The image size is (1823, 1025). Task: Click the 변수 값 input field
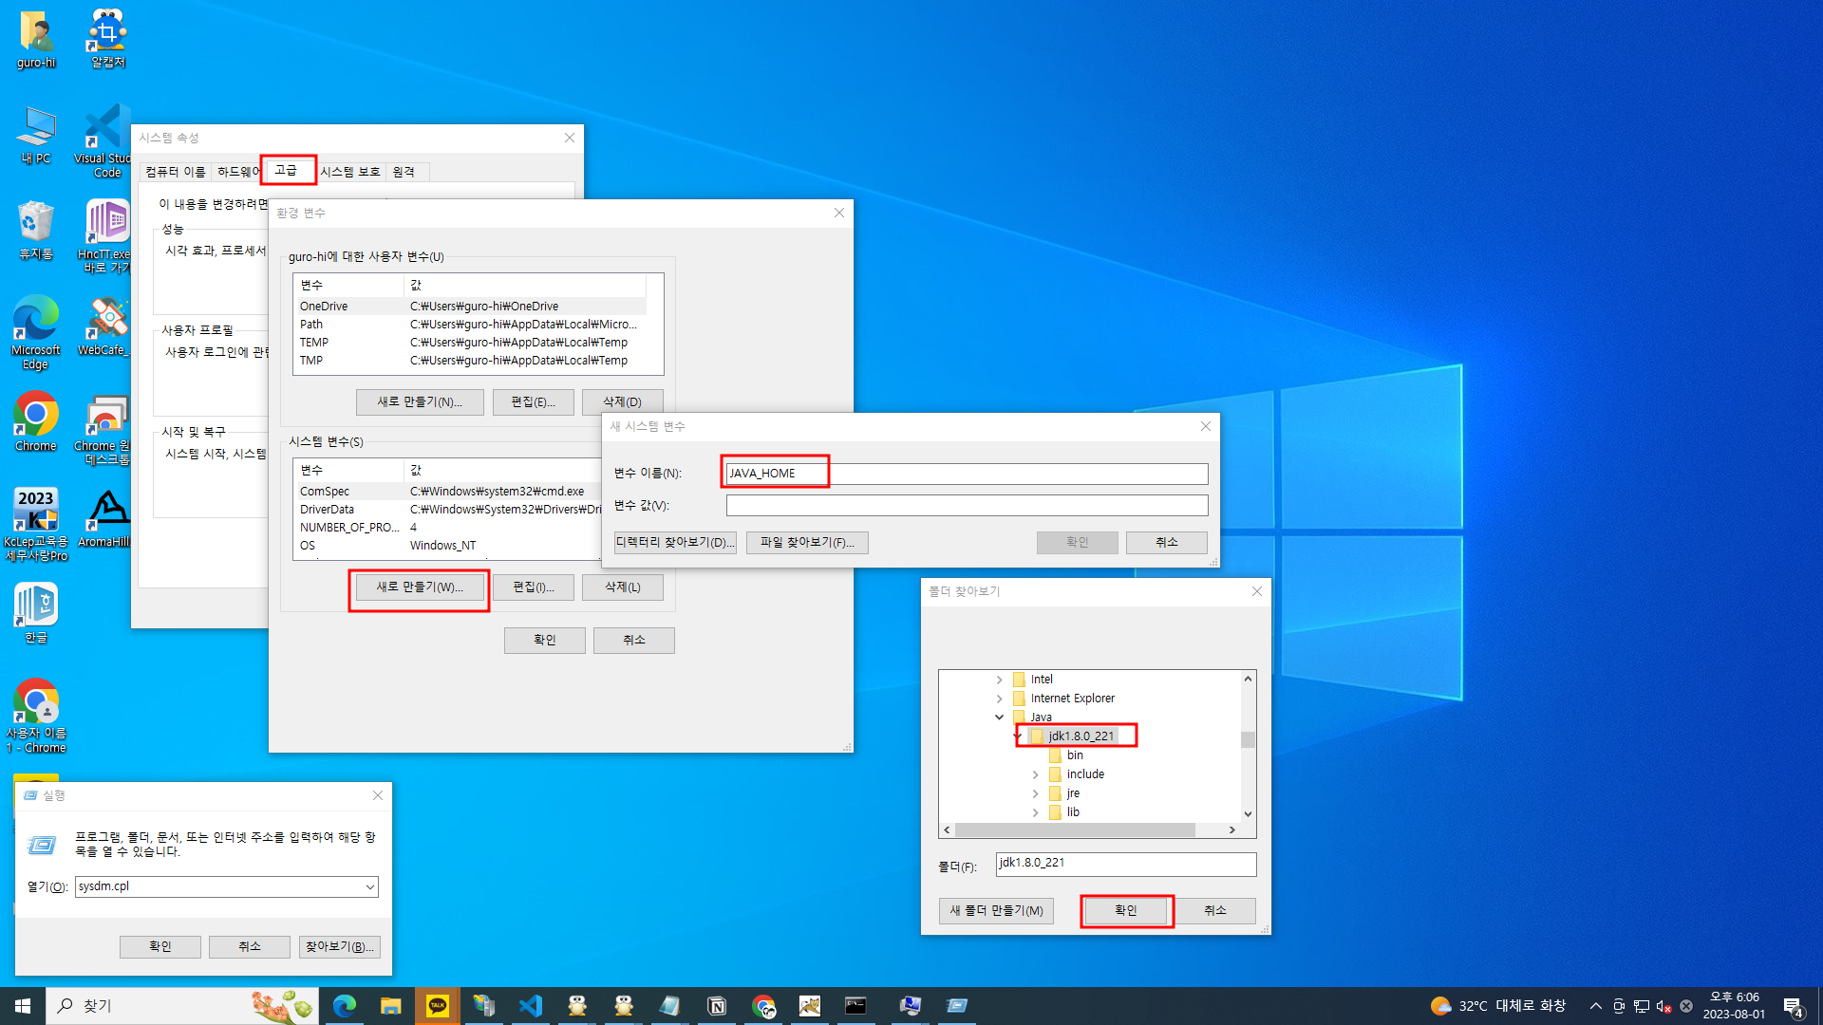click(x=967, y=506)
